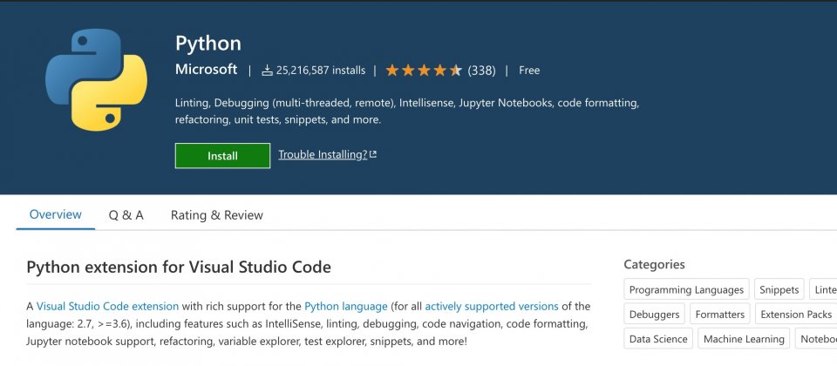Select the Data Science category tag
Screen dimensions: 837x366
(x=658, y=339)
